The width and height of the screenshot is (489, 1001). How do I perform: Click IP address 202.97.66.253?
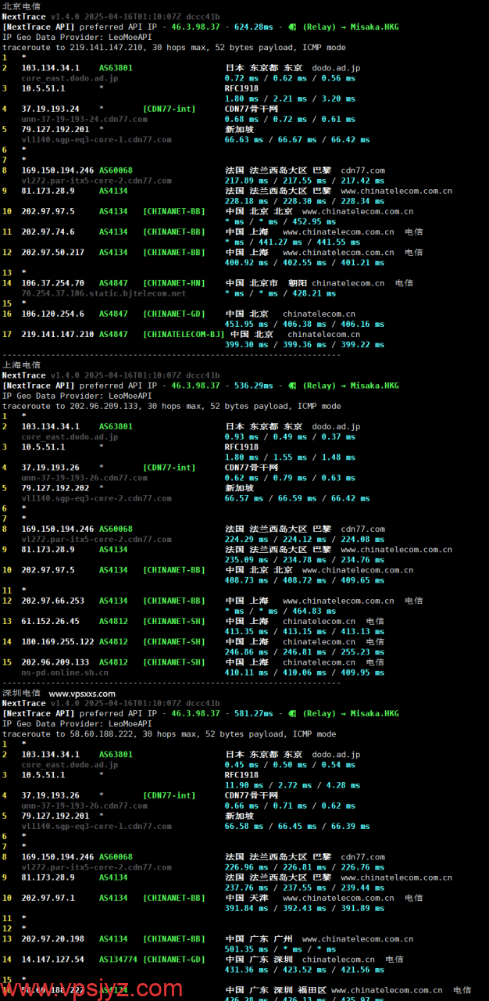coord(52,601)
